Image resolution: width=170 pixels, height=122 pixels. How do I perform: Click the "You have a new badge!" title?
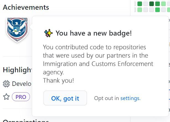click(x=94, y=33)
